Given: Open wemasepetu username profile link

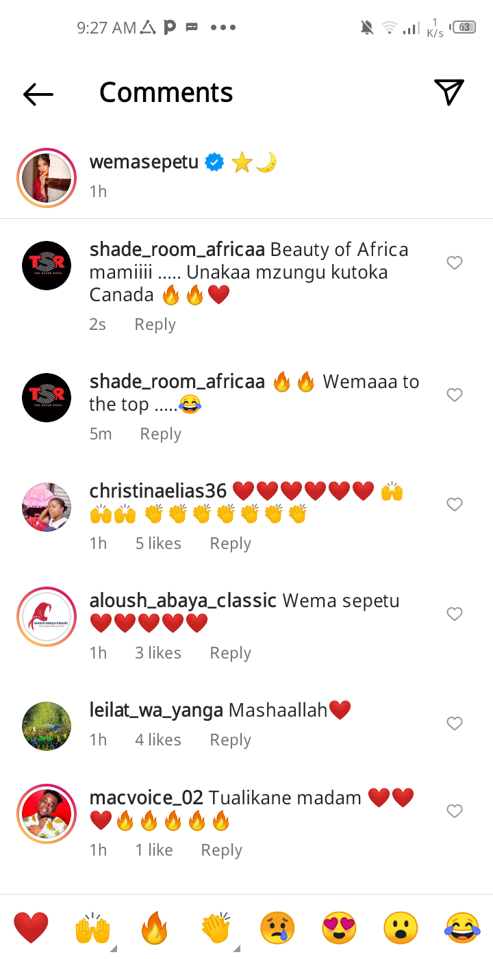Looking at the screenshot, I should pyautogui.click(x=144, y=162).
